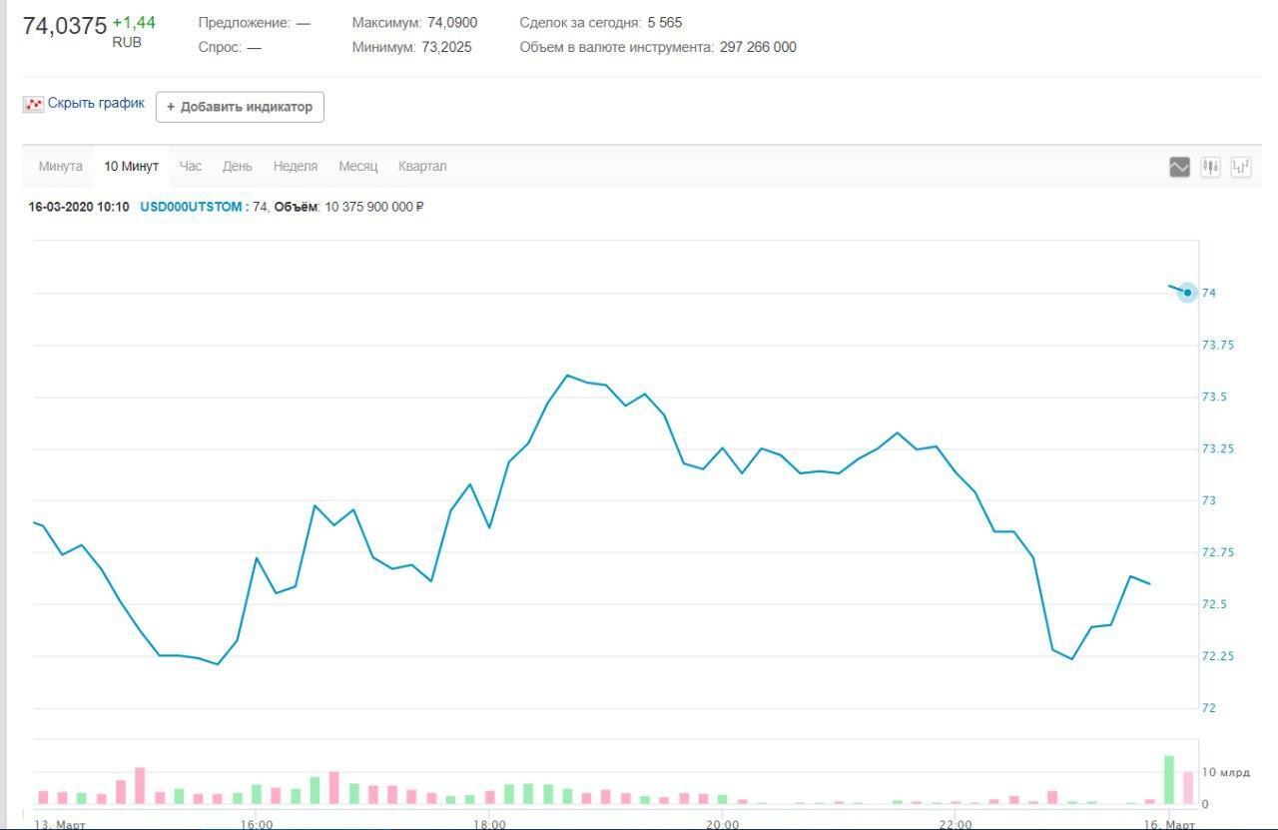Hide the chart via Скрыть график link
This screenshot has height=830, width=1278.
pyautogui.click(x=96, y=103)
